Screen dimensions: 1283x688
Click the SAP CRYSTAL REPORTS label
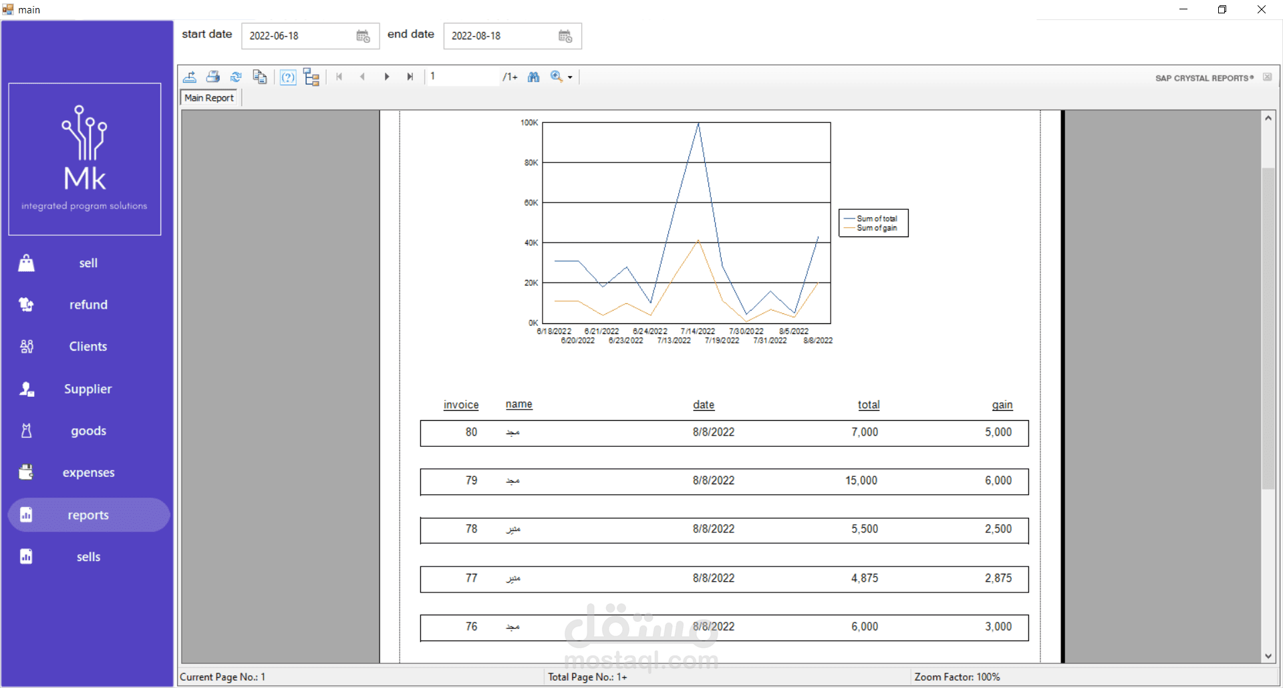point(1204,78)
